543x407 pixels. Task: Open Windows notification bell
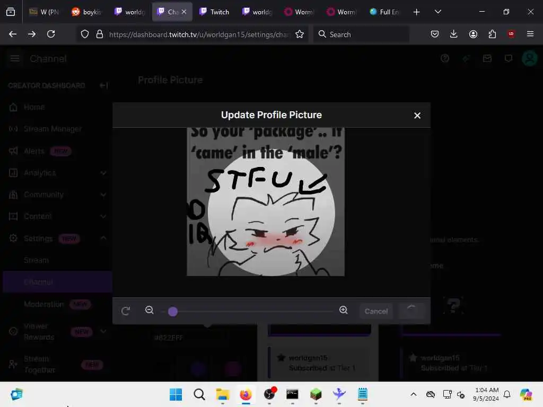pos(507,394)
